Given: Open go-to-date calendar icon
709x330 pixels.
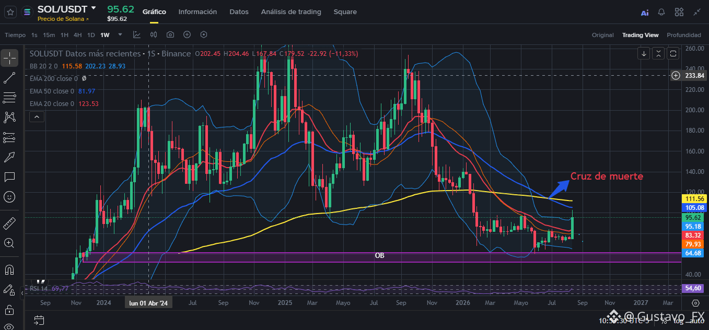Looking at the screenshot, I should click(x=39, y=319).
